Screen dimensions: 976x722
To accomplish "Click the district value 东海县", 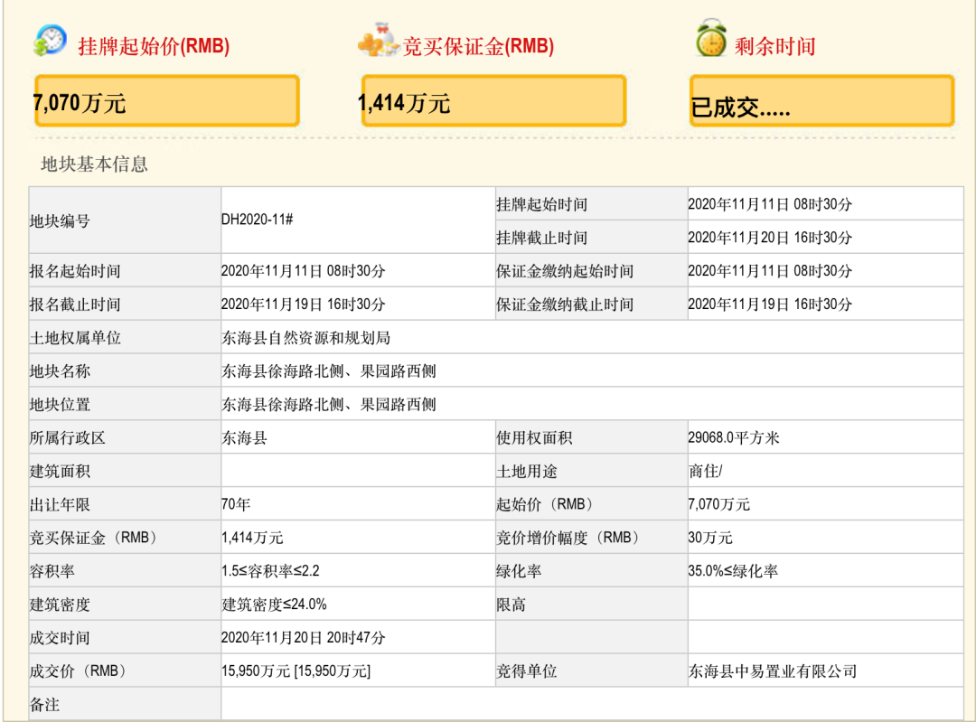I will tap(244, 438).
